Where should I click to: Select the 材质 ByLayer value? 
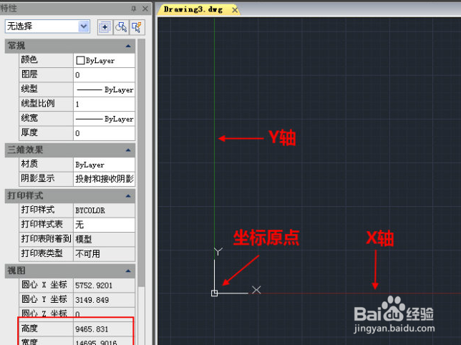pyautogui.click(x=104, y=165)
